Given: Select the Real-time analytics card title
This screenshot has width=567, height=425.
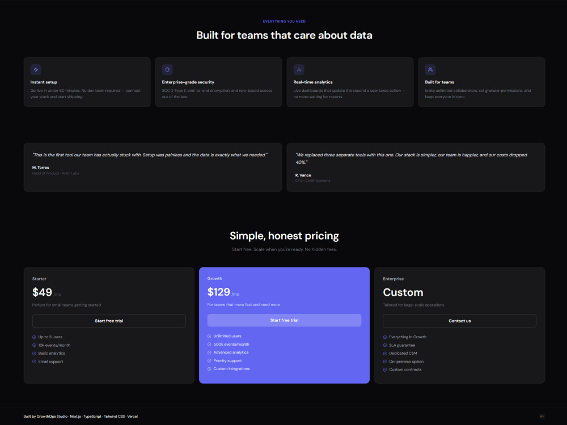Looking at the screenshot, I should (313, 82).
